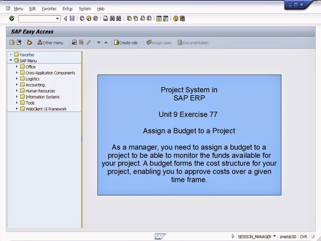Click the green Enter checkmark icon

tap(12, 19)
